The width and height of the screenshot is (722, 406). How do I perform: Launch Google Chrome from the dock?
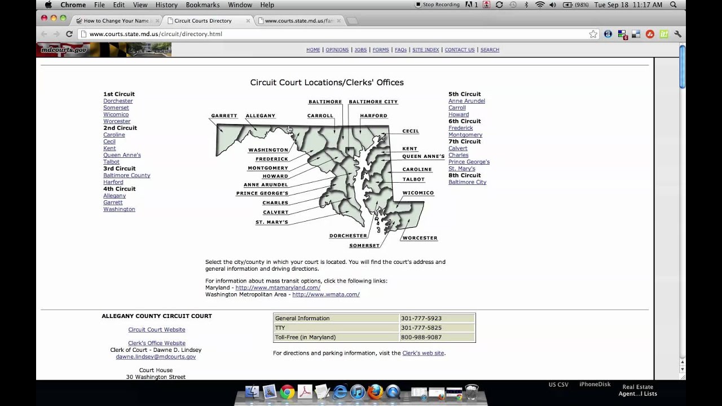[x=287, y=392]
